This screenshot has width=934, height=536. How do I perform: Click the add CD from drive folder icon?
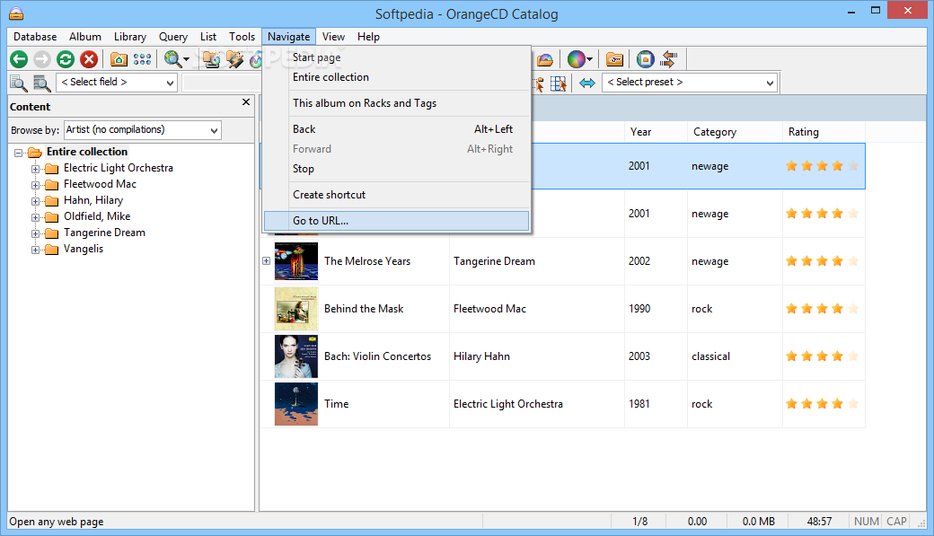pos(211,59)
